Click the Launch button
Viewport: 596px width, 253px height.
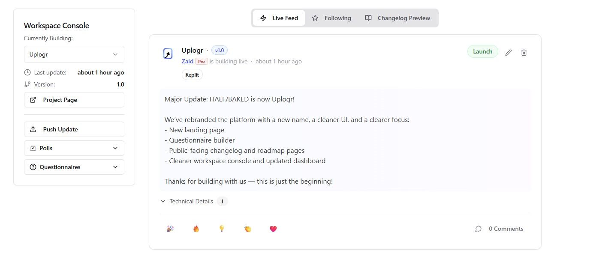[x=482, y=51]
